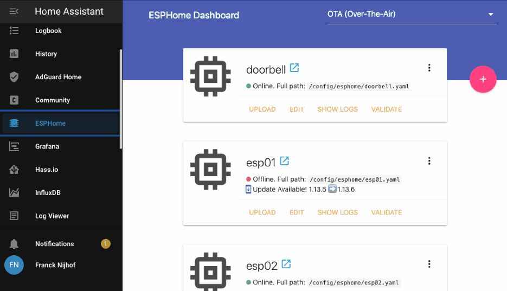Click the esp01 chip icon
Image resolution: width=507 pixels, height=291 pixels.
(x=210, y=169)
